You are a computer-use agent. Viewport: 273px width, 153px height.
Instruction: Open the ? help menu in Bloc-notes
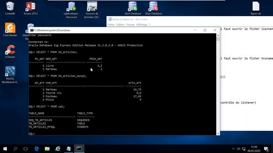tap(150, 25)
